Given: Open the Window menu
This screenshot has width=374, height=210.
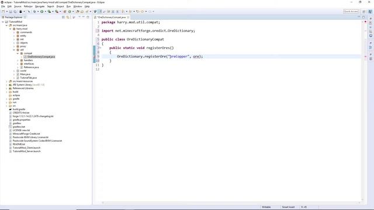Looking at the screenshot, I should click(78, 6).
